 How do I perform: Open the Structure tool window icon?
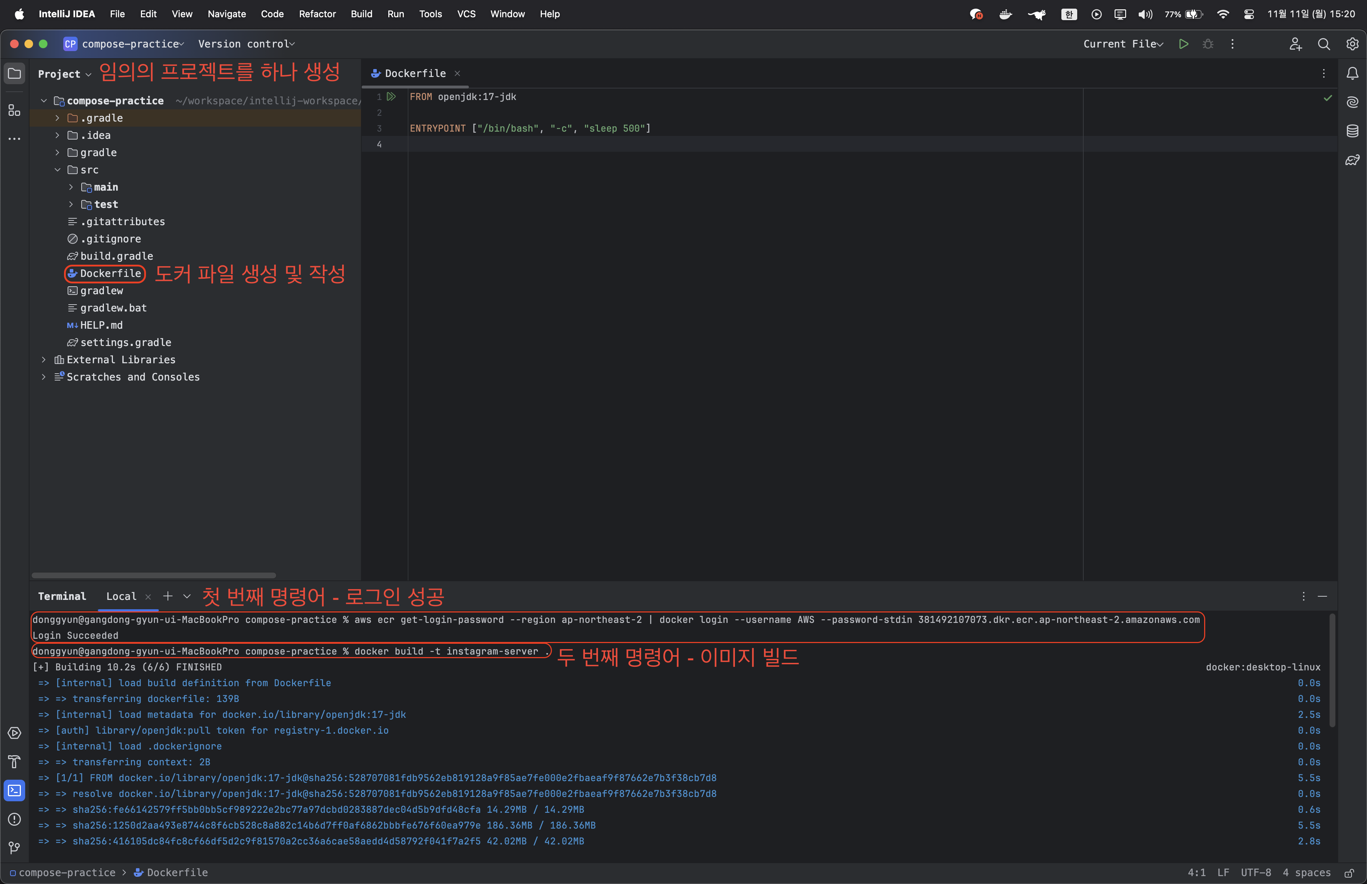14,110
